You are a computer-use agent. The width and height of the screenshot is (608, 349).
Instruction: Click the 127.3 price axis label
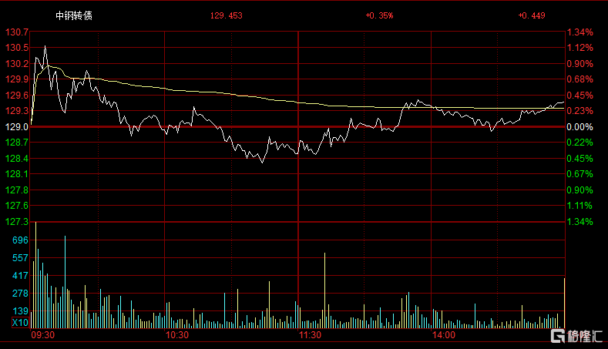pyautogui.click(x=17, y=221)
